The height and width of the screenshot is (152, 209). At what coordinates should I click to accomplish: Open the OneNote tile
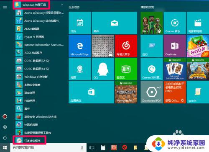point(175,46)
